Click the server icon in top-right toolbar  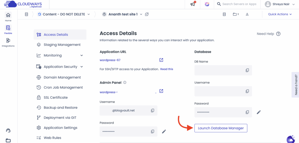[x=224, y=14]
